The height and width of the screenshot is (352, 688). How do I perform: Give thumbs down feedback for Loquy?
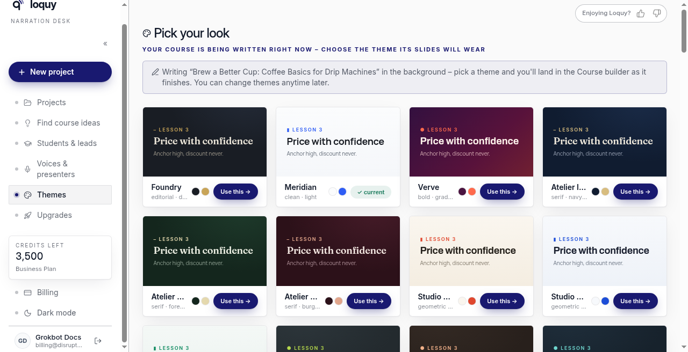(x=657, y=13)
